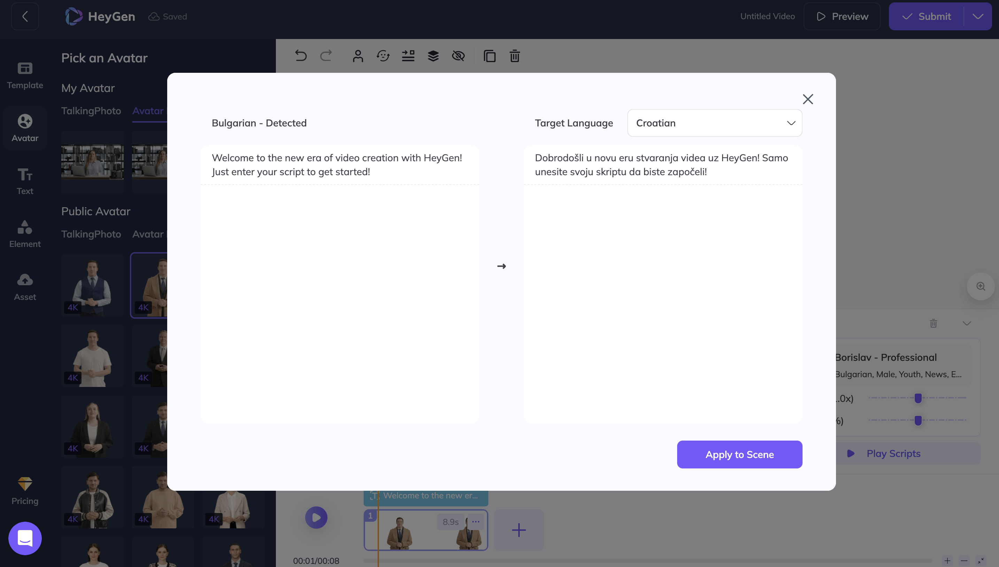Viewport: 999px width, 567px height.
Task: Open the chat support bubble icon
Action: (25, 538)
